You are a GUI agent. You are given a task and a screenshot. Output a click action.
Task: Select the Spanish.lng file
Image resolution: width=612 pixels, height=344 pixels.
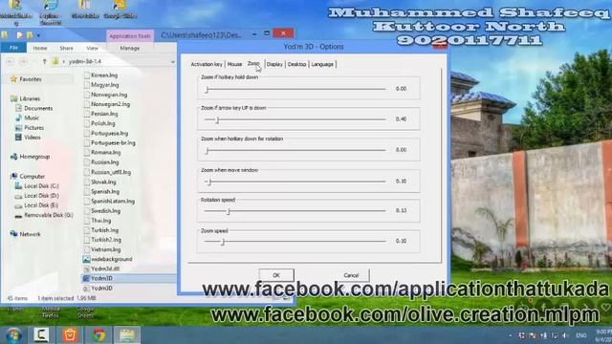tap(105, 191)
